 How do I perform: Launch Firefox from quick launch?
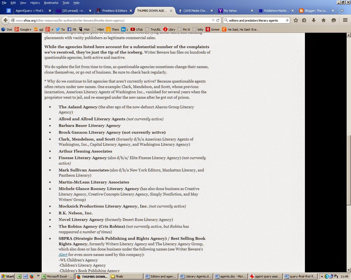(32, 276)
